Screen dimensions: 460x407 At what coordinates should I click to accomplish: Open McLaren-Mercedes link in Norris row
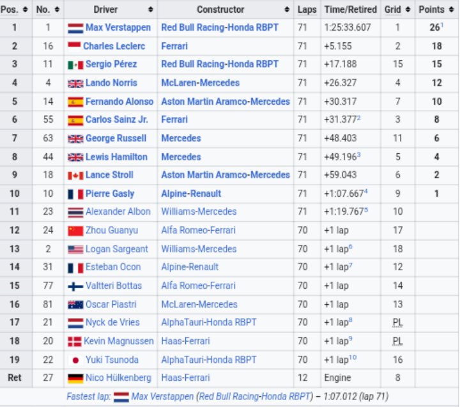(201, 83)
